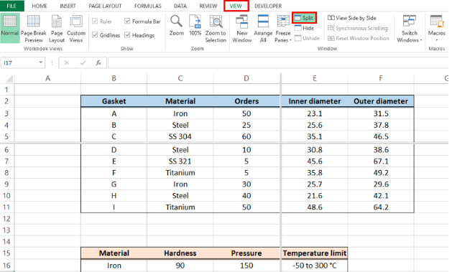This screenshot has height=272, width=452.
Task: Switch to the HOME tab
Action: (40, 6)
